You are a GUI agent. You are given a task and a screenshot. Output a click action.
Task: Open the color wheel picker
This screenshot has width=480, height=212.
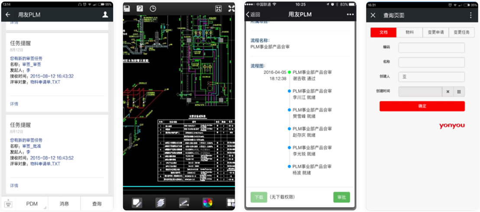point(208,202)
